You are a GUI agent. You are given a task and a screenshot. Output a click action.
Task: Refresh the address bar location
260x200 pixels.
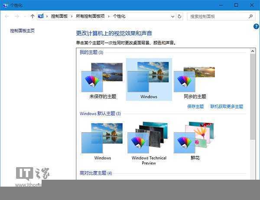tap(179, 16)
